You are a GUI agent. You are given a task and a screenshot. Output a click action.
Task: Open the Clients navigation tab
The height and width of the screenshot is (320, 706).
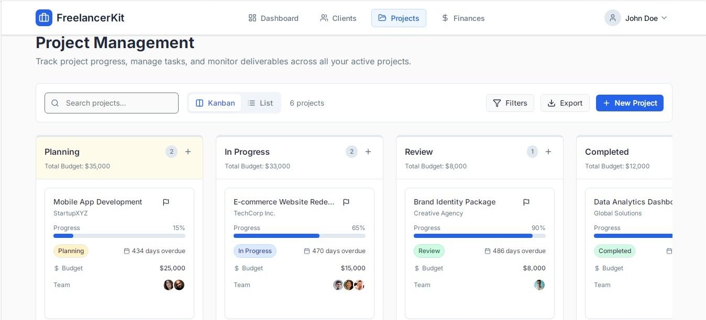pos(338,18)
